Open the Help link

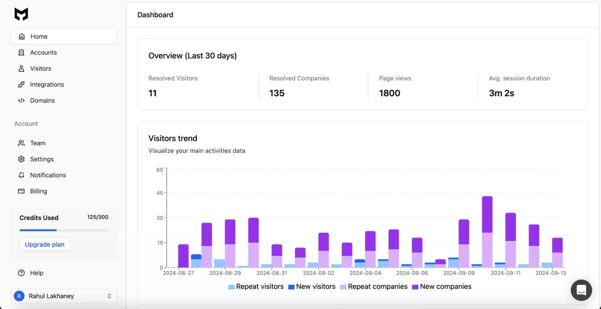point(37,273)
